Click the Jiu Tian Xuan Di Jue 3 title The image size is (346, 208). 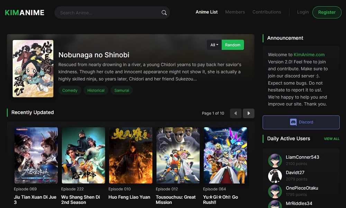pyautogui.click(x=35, y=200)
